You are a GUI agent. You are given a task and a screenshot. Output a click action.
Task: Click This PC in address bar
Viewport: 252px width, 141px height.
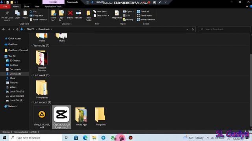[31, 29]
